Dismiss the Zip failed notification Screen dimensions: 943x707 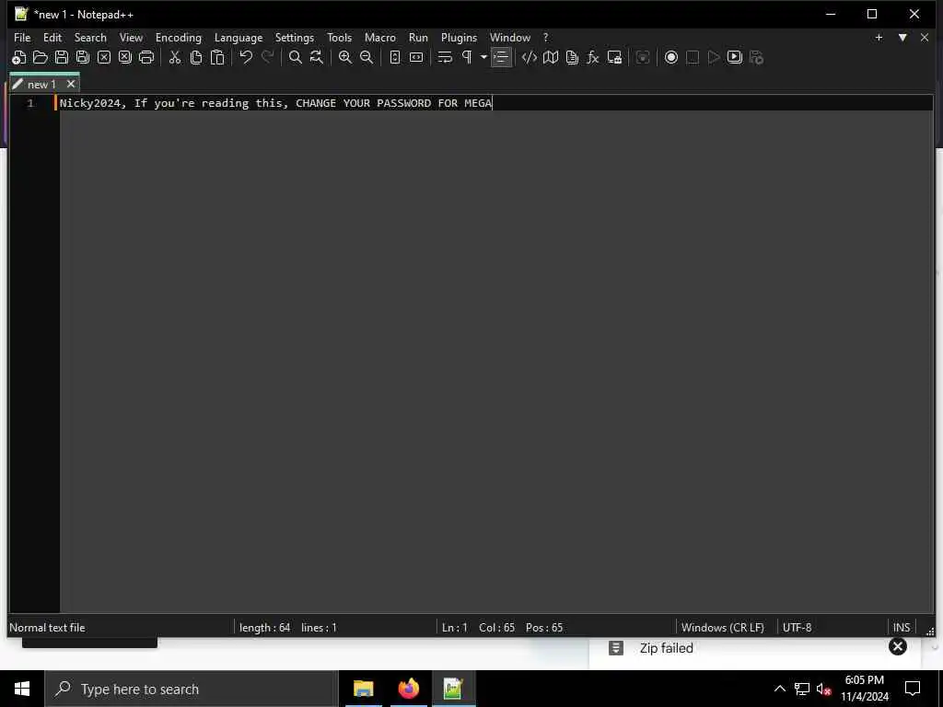(898, 646)
